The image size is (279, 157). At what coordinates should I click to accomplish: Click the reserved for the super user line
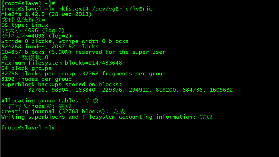(x=83, y=52)
